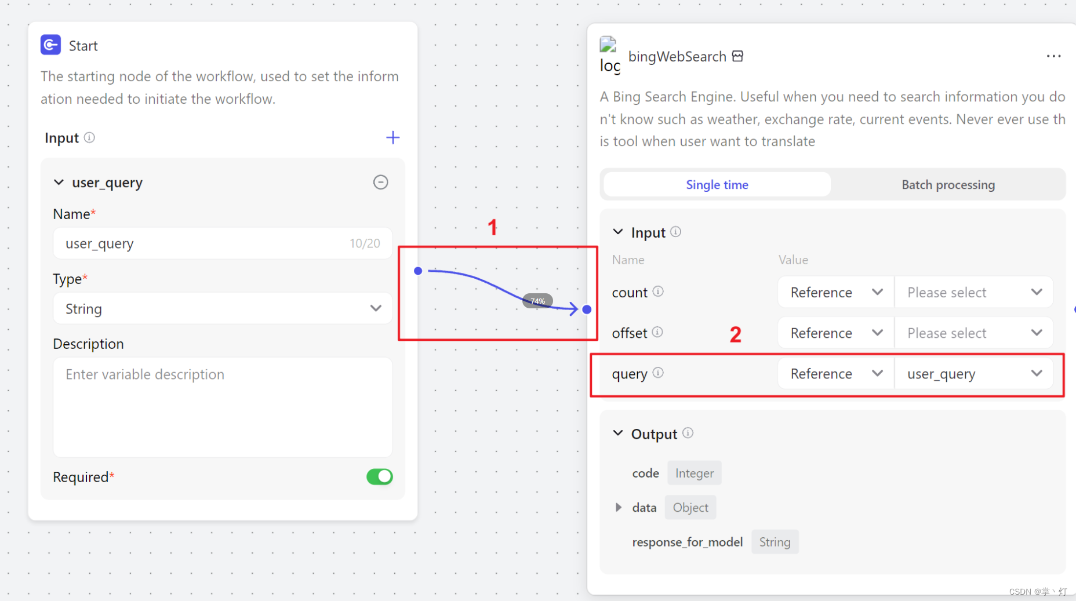Show info for the count parameter
The width and height of the screenshot is (1076, 601).
tap(658, 292)
